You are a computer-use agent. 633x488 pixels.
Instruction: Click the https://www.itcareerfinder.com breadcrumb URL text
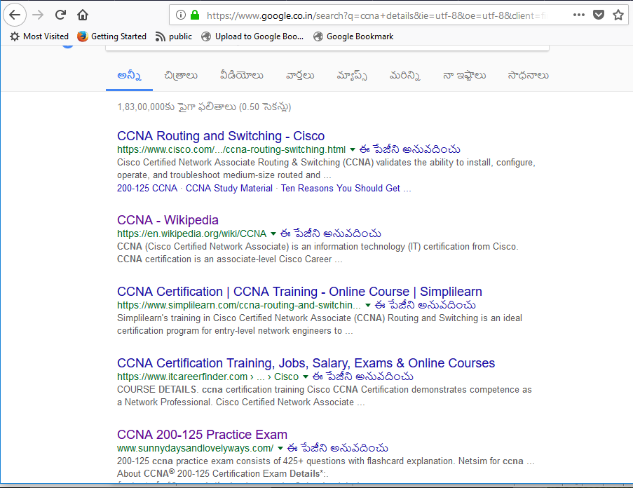click(x=208, y=377)
